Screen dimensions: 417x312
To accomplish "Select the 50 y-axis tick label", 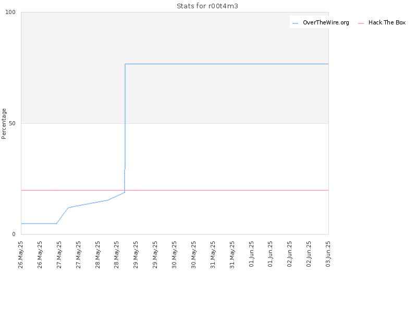I will (x=12, y=123).
